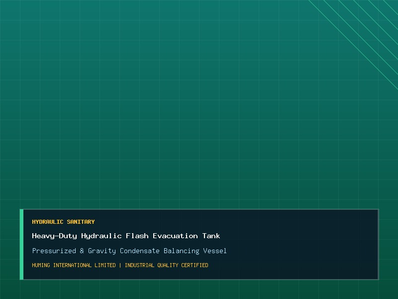Click the pipe separator after LIMITED

120,265
